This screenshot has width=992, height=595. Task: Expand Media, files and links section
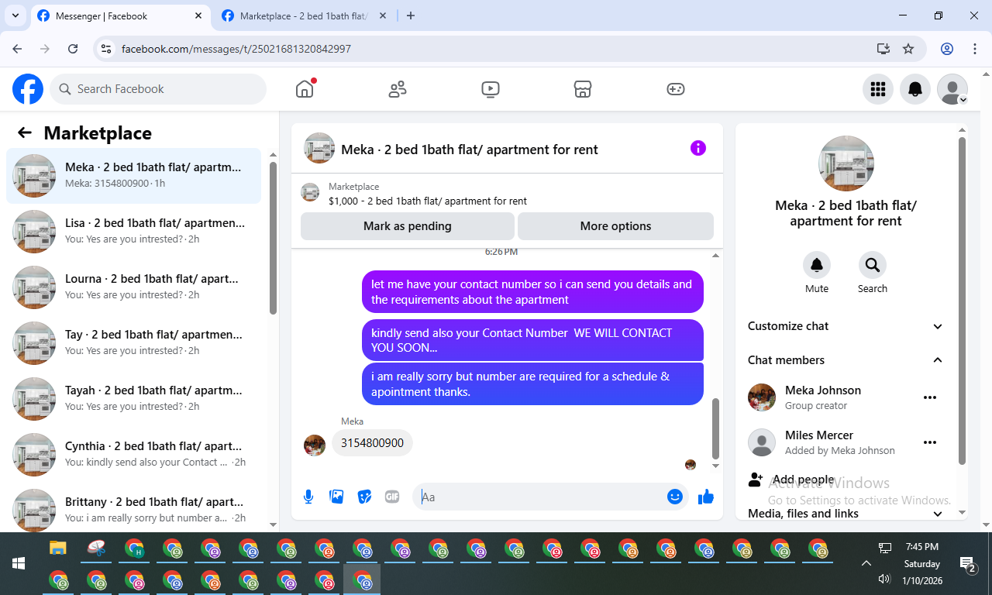846,514
